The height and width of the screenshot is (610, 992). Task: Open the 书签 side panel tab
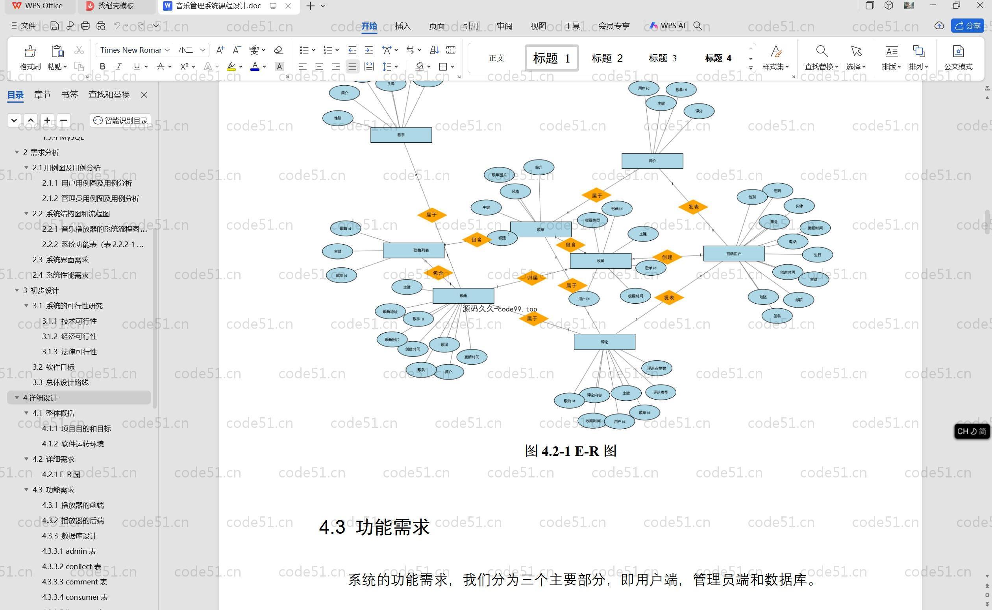click(x=69, y=94)
